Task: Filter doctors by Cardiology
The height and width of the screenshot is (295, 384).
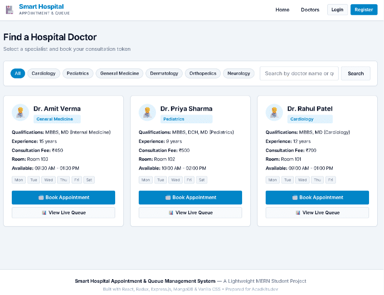Action: point(44,73)
